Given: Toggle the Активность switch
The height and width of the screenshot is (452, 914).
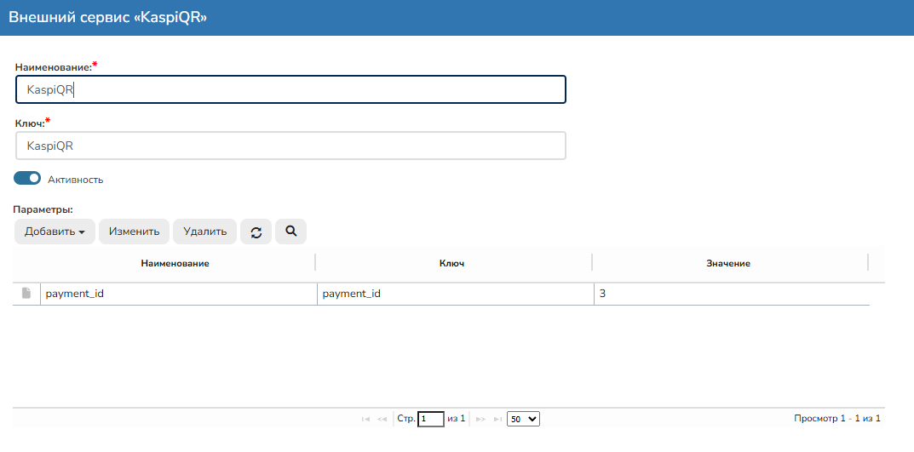Looking at the screenshot, I should click(27, 179).
